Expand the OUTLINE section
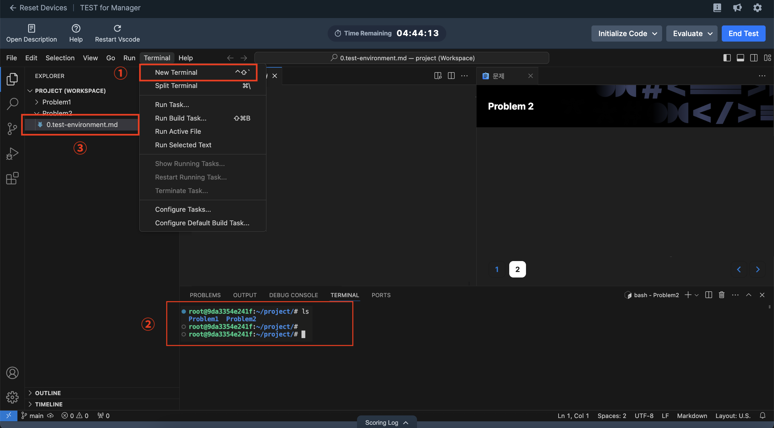The width and height of the screenshot is (774, 428). coord(48,393)
